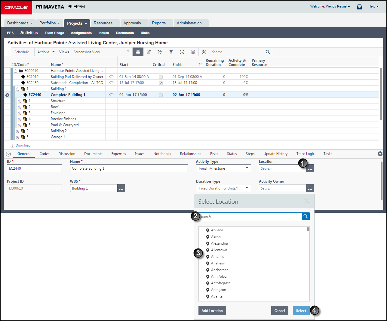Click the milestone diamond icon for EC1010
387x321 pixels.
(23, 77)
